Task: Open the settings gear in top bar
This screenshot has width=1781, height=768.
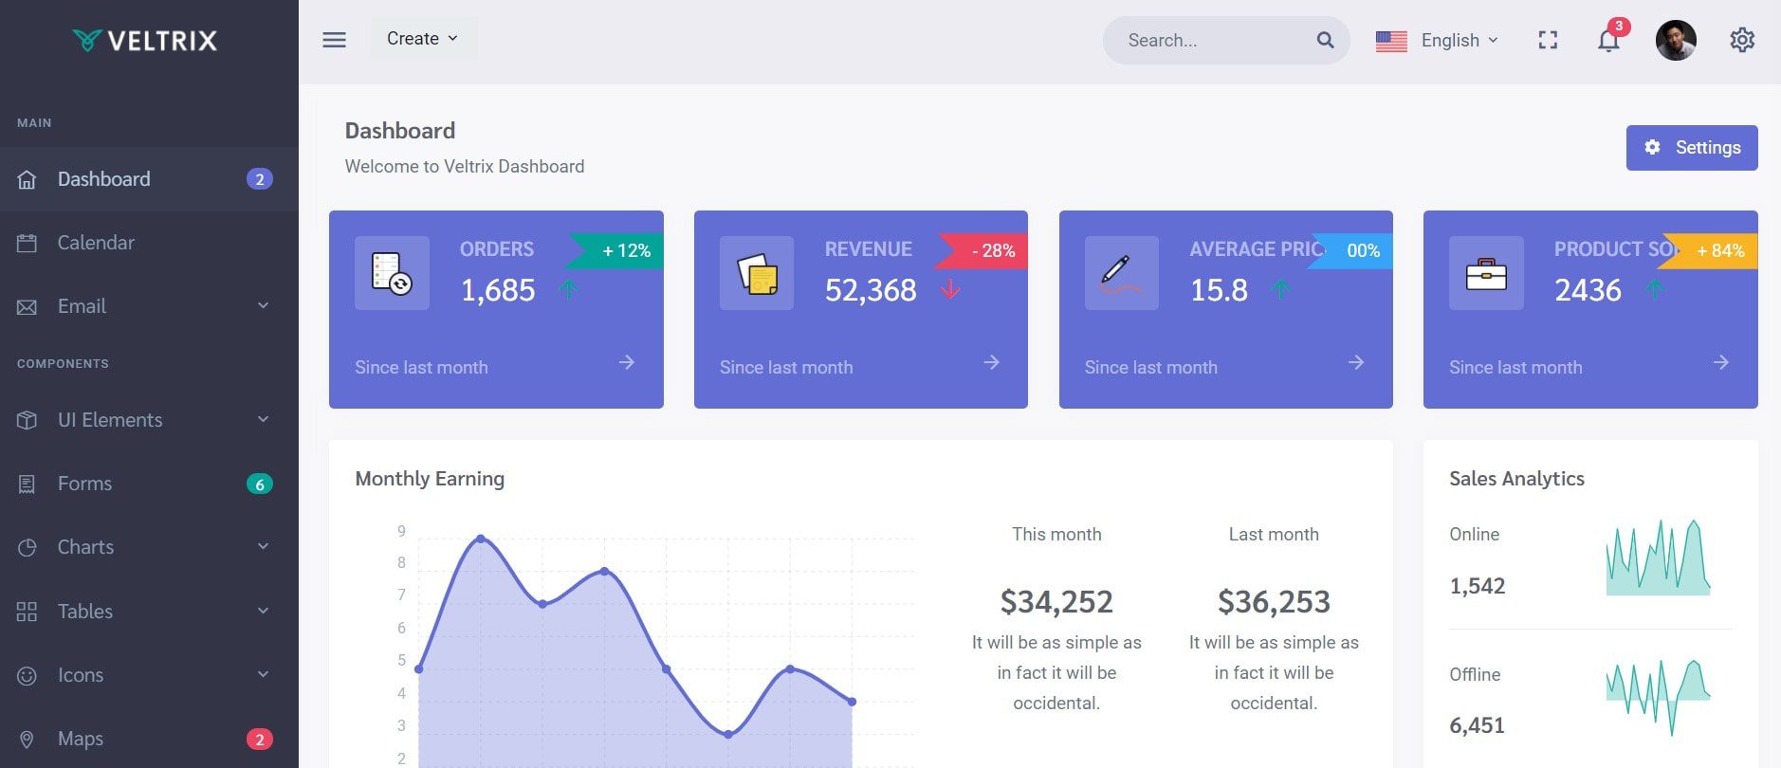Action: (1742, 40)
